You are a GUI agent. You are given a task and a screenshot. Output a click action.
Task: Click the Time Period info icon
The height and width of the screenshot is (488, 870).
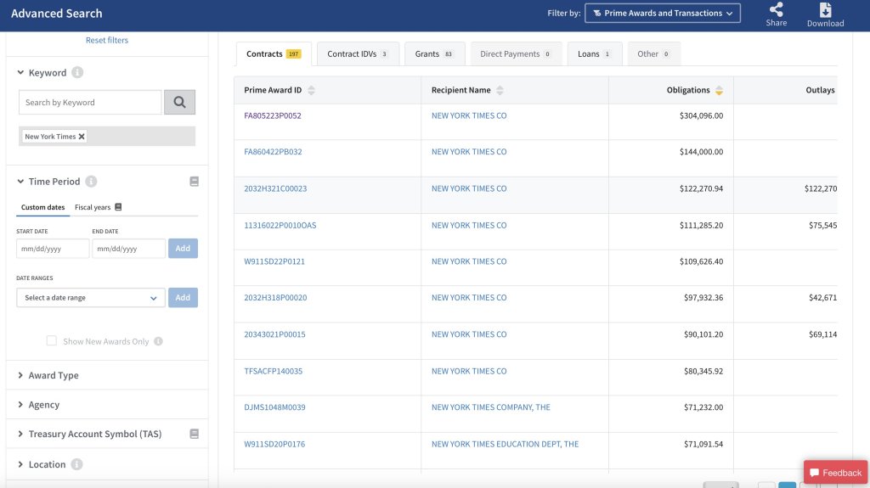click(x=91, y=182)
